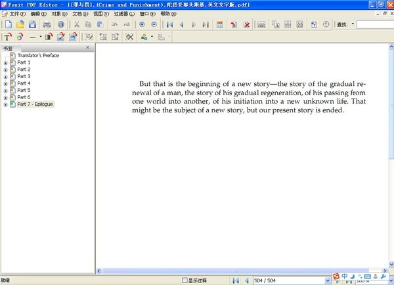This screenshot has width=394, height=285.
Task: Save the document with floppy icon
Action: tap(32, 24)
